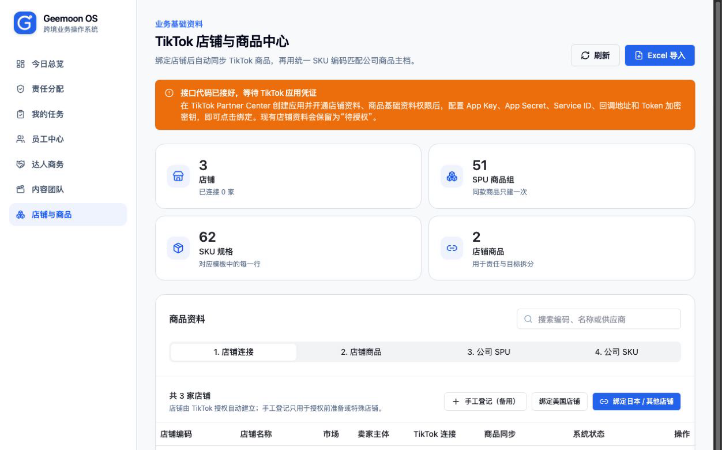Click the Geemoon OS logo icon

point(25,23)
